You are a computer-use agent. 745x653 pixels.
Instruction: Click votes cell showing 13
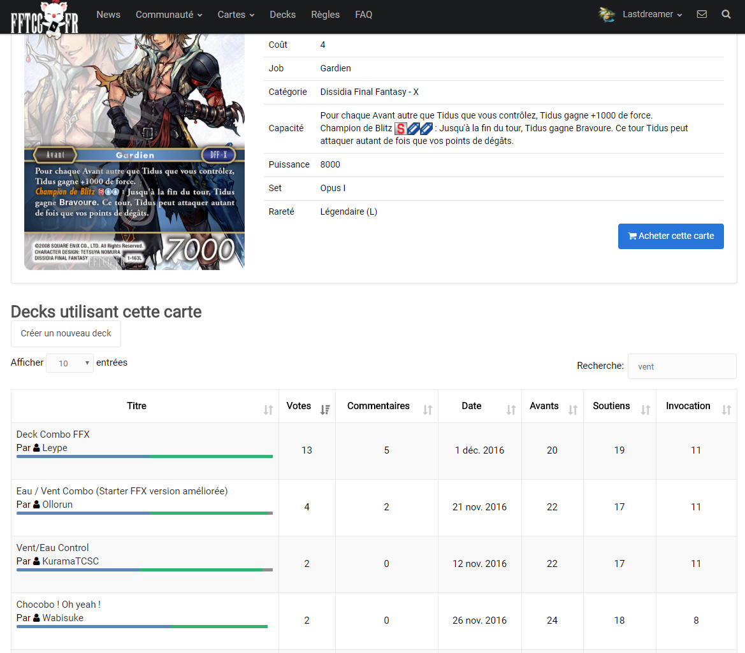click(307, 450)
